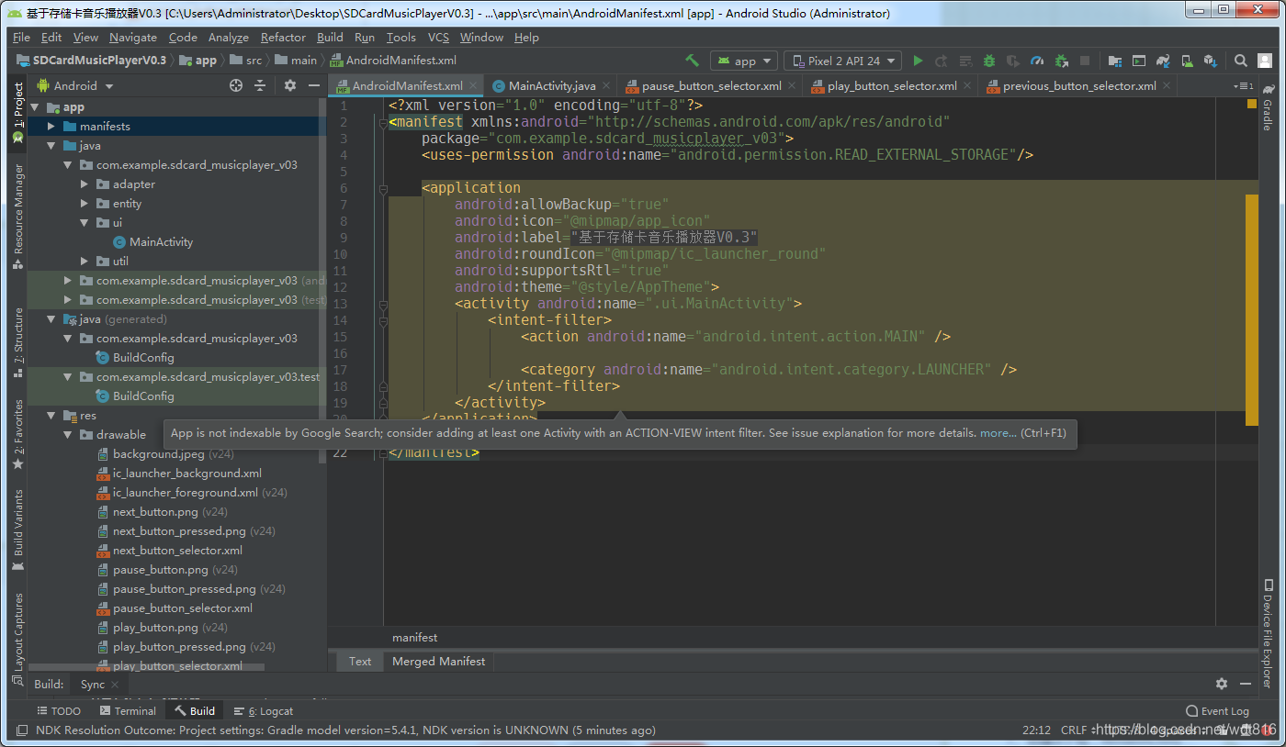Click the Stop square icon in toolbar

pos(1085,61)
